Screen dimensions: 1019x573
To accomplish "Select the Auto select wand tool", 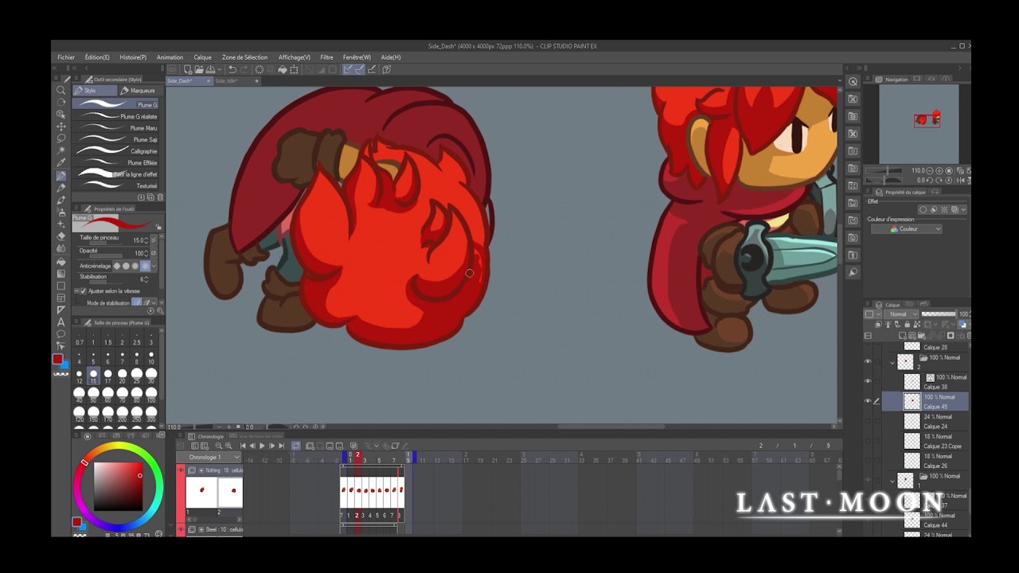I will [x=61, y=151].
